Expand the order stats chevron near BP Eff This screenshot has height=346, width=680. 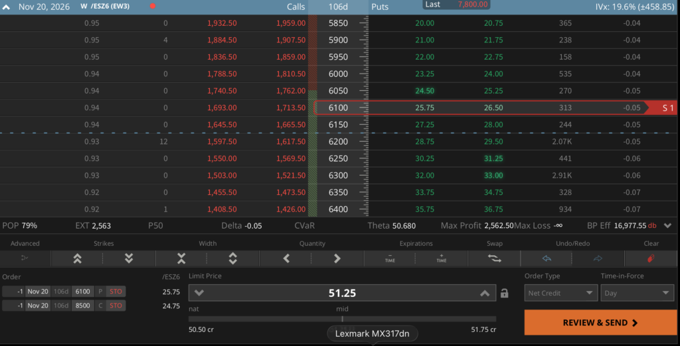coord(668,225)
